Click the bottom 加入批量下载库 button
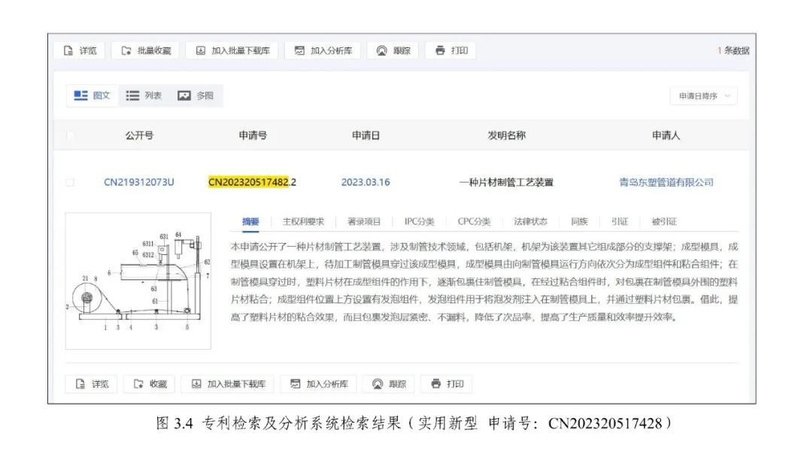Viewport: 807px width, 458px height. tap(232, 384)
